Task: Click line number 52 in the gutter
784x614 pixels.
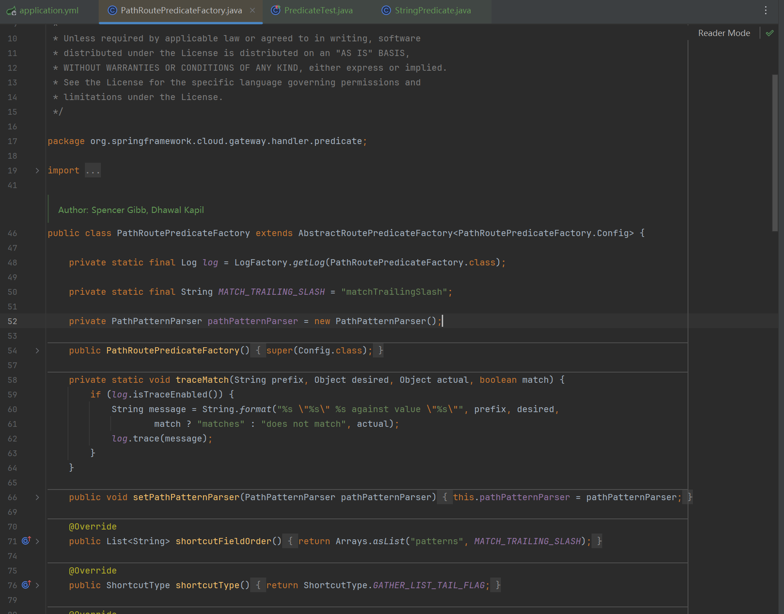Action: [12, 321]
